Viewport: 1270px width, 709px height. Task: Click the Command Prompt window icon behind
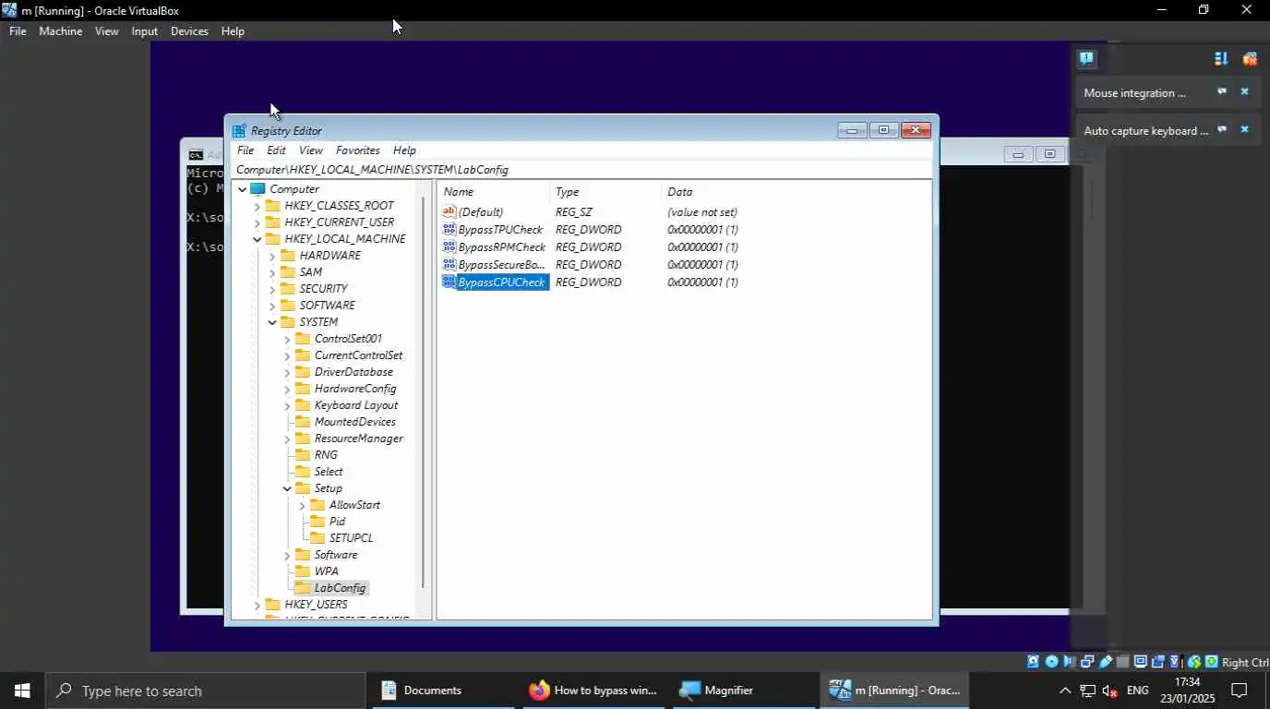pyautogui.click(x=196, y=155)
